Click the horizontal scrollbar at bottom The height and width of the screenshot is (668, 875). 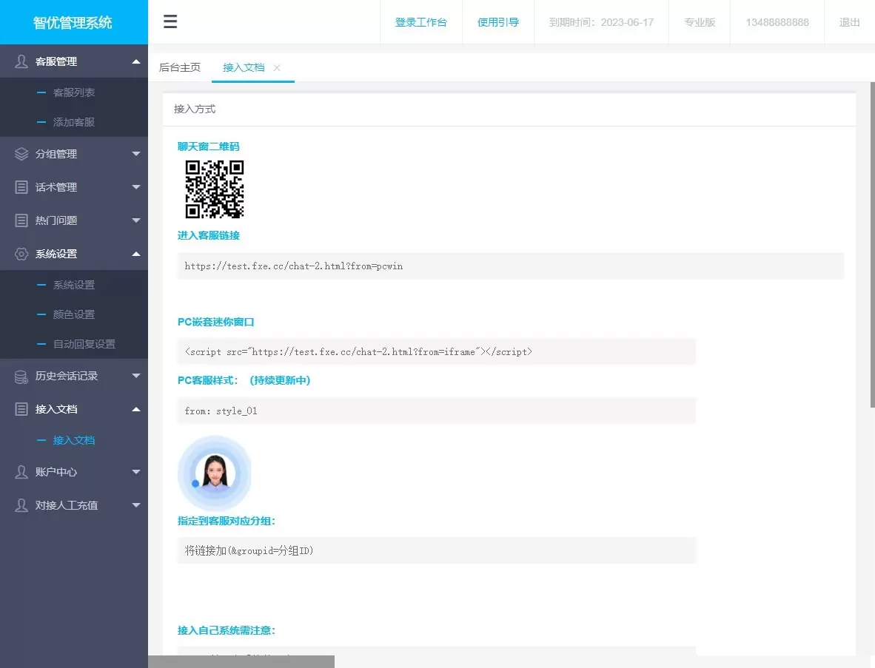(241, 662)
